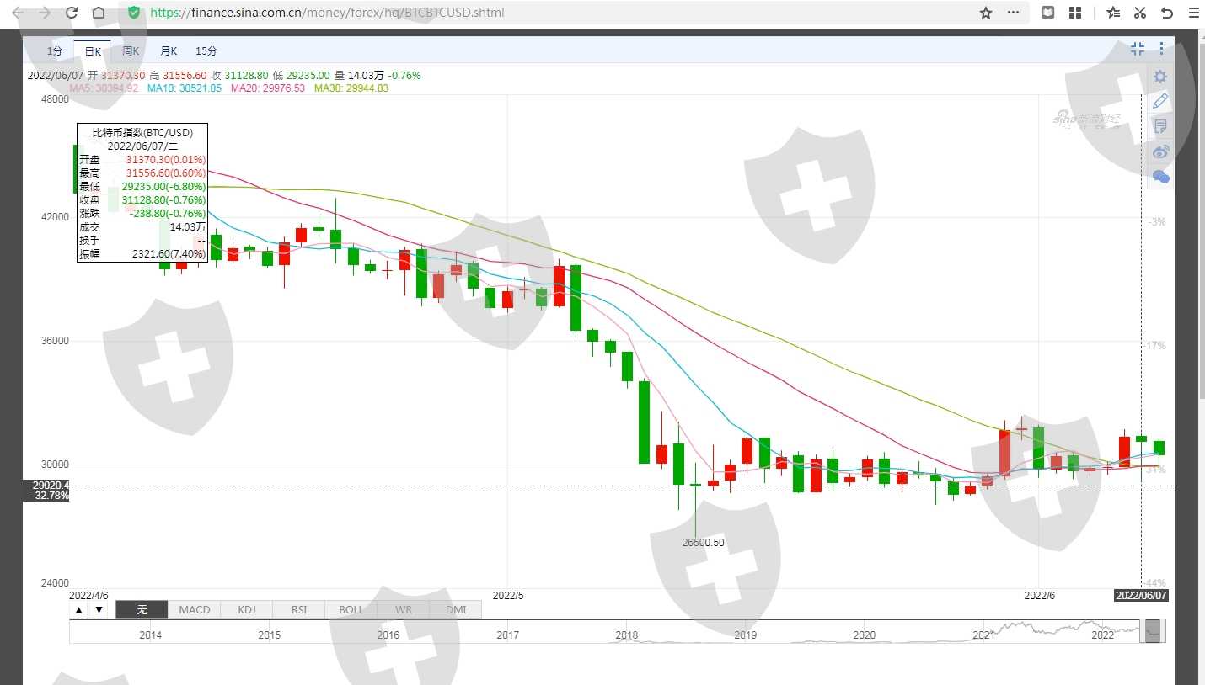This screenshot has height=685, width=1205.
Task: Click the MA20 legend label
Action: click(268, 88)
